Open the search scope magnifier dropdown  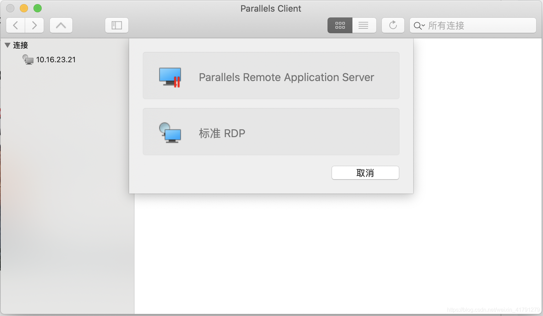[419, 26]
